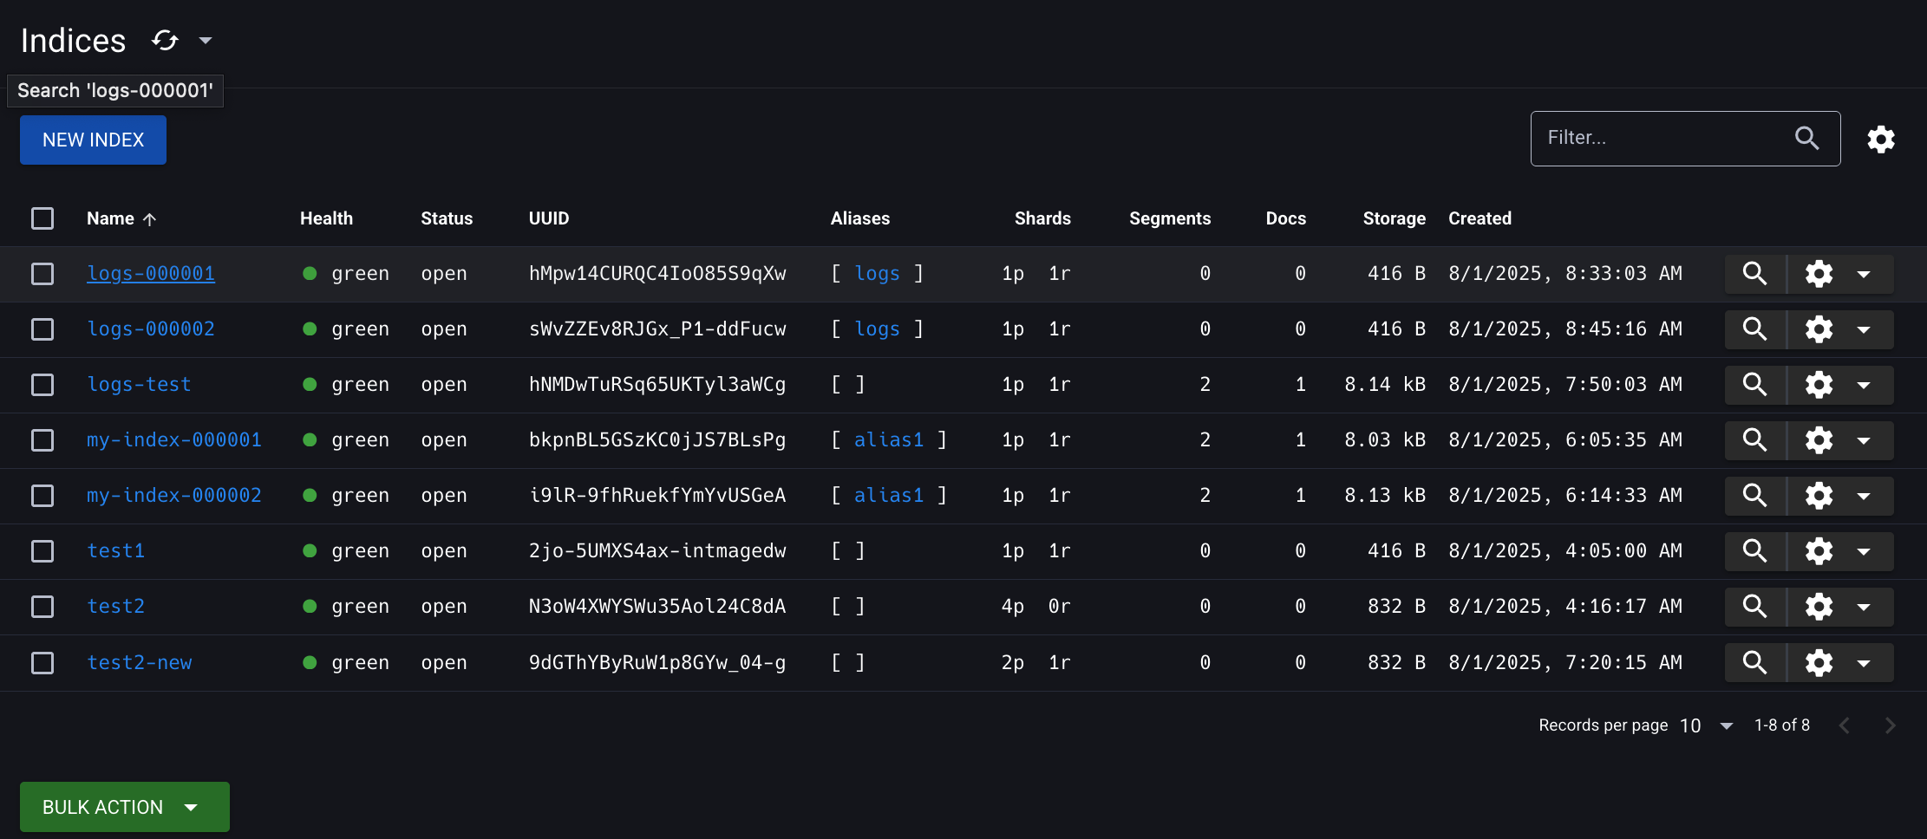Viewport: 1927px width, 839px height.
Task: Click the New Index button
Action: click(93, 140)
